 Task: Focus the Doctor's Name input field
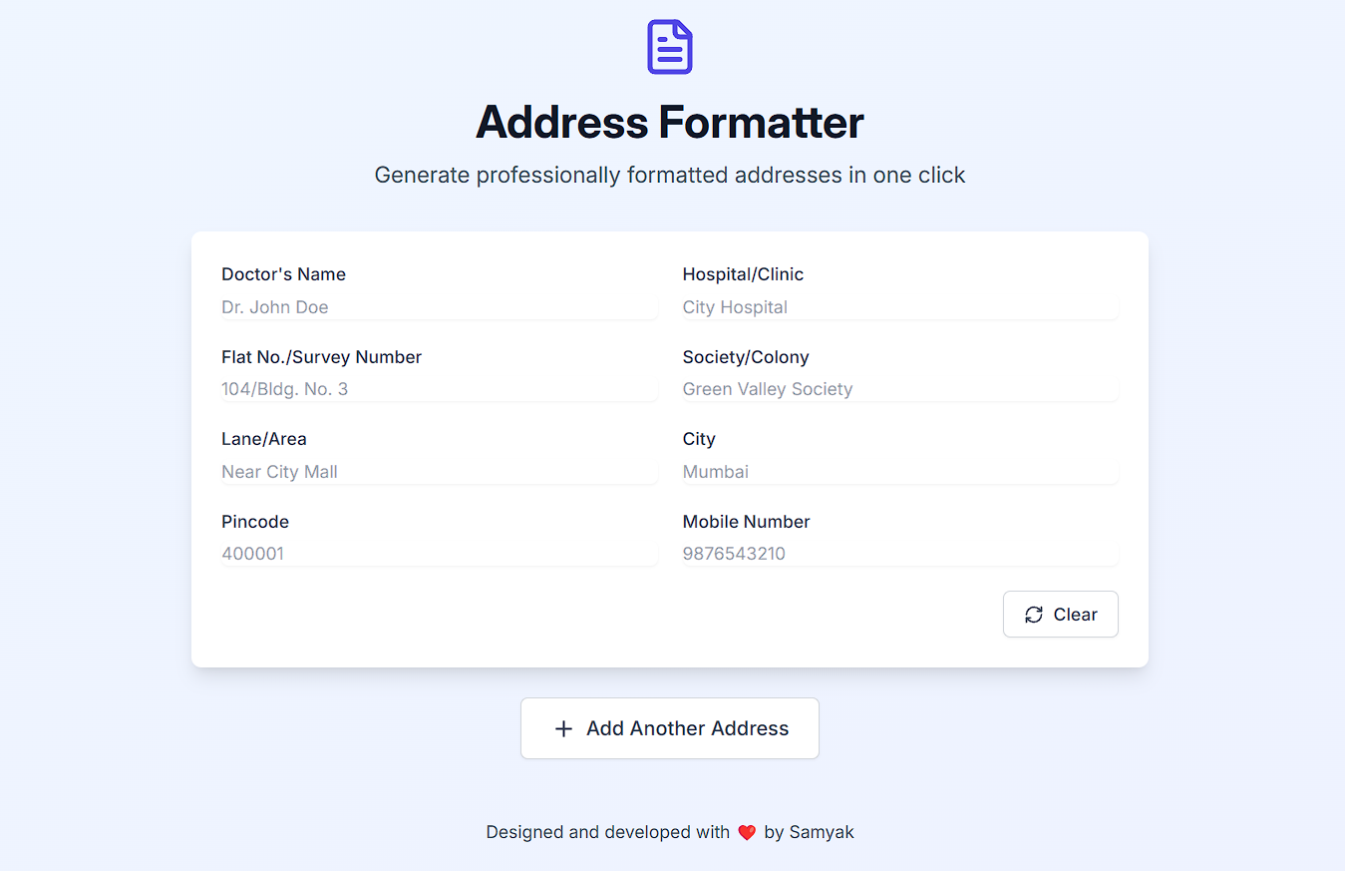440,307
